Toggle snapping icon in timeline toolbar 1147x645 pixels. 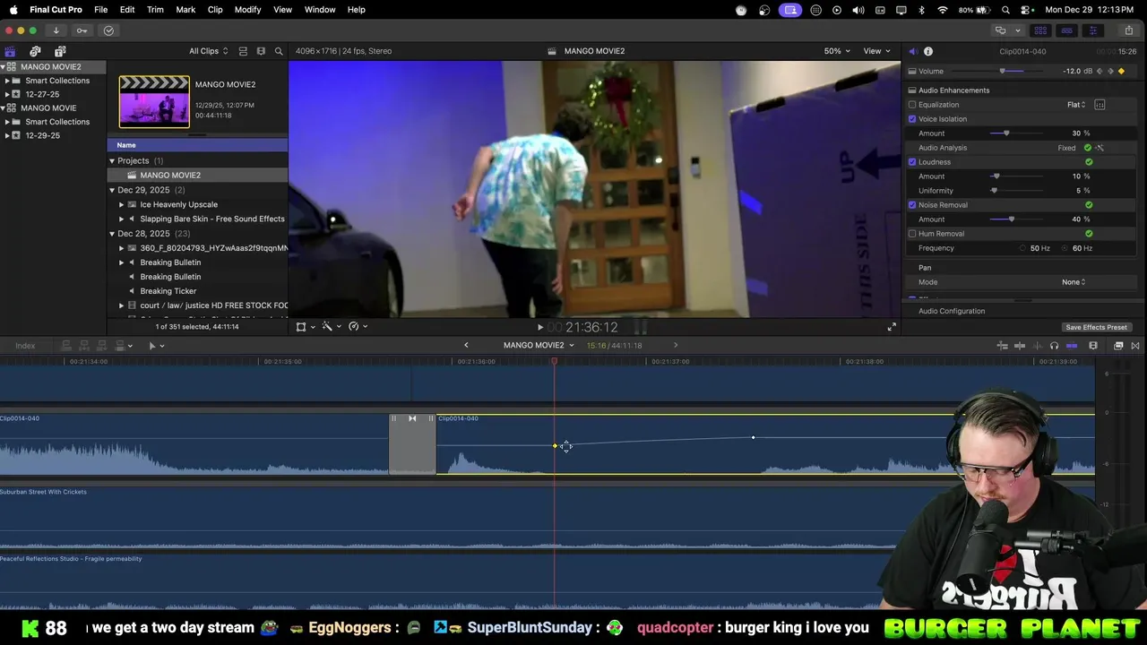coord(1072,346)
